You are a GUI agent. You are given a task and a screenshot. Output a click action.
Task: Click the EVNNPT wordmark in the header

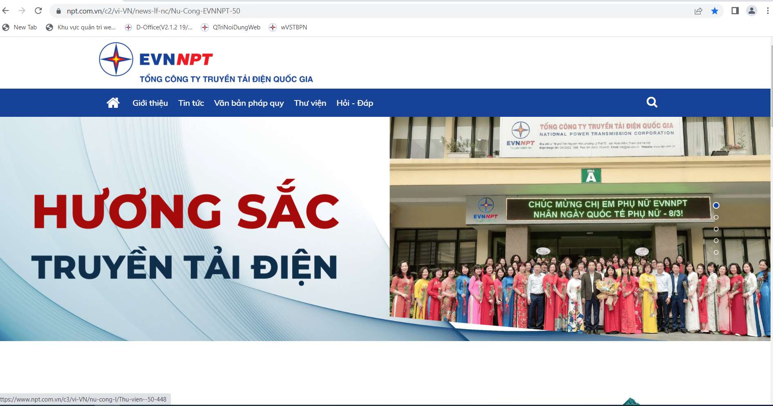[176, 60]
